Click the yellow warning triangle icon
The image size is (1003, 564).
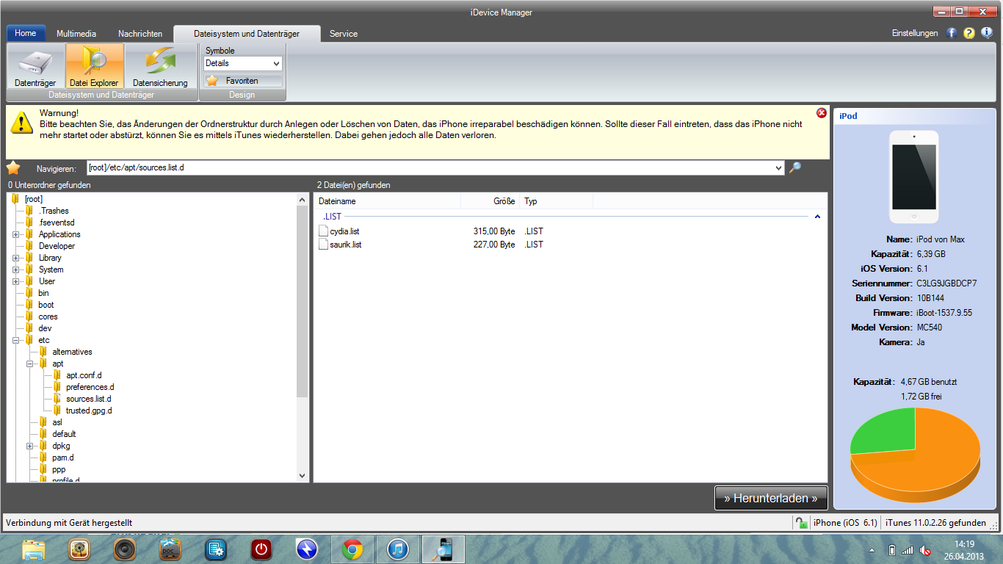click(22, 122)
